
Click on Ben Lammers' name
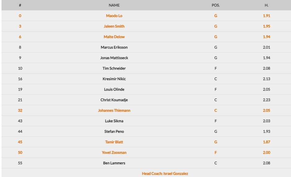click(114, 163)
